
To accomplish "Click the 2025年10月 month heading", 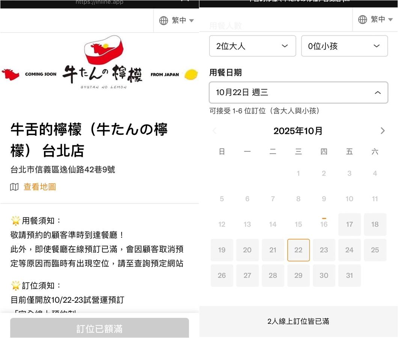I will click(x=298, y=131).
